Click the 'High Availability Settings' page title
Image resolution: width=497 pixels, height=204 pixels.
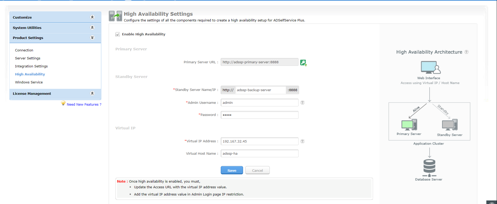click(158, 14)
